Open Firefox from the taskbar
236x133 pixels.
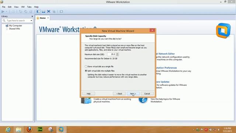pyautogui.click(x=29, y=129)
